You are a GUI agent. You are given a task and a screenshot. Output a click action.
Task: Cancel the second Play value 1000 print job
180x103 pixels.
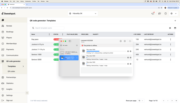(128, 58)
